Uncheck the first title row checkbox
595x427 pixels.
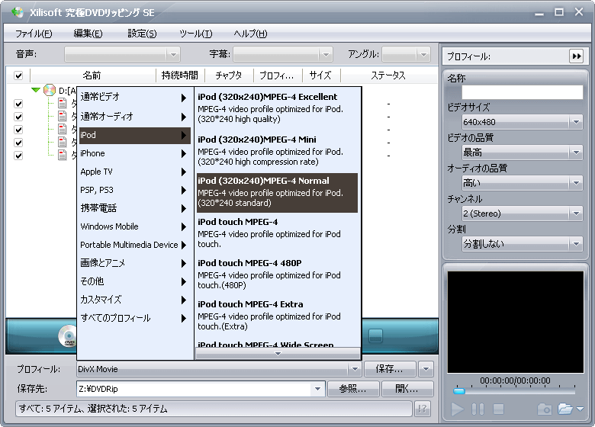click(18, 104)
